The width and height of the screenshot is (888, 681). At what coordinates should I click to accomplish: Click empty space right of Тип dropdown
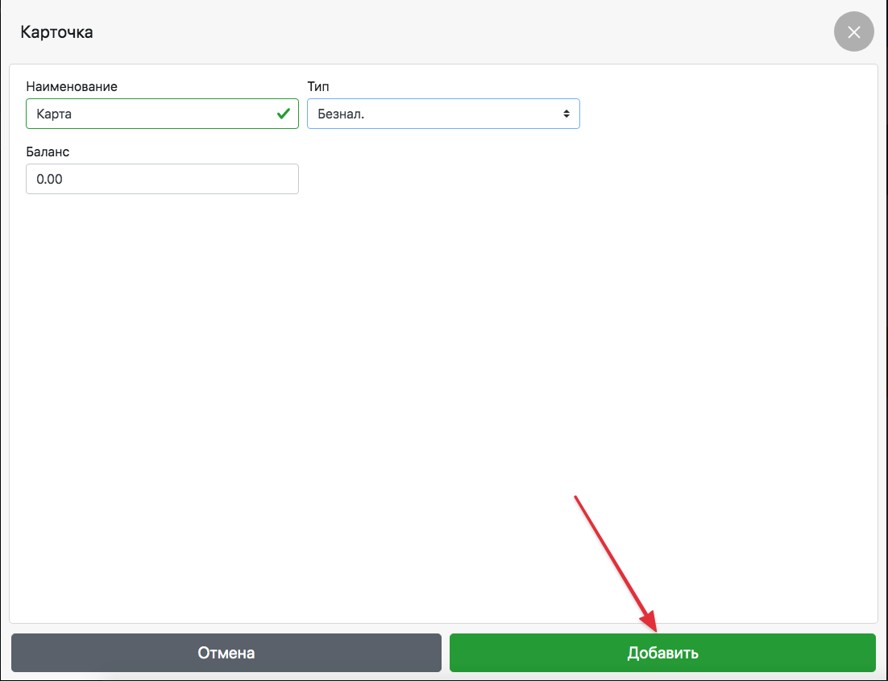pyautogui.click(x=725, y=114)
